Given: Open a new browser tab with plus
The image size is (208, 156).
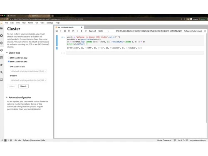Looking at the screenshot, I should click(x=52, y=16).
